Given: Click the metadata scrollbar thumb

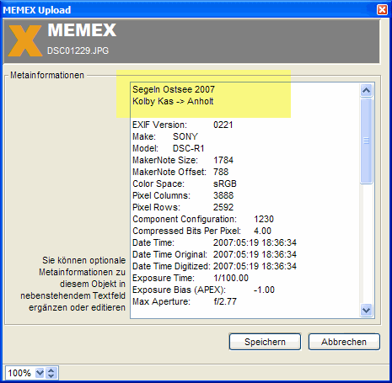Looking at the screenshot, I should point(366,141).
